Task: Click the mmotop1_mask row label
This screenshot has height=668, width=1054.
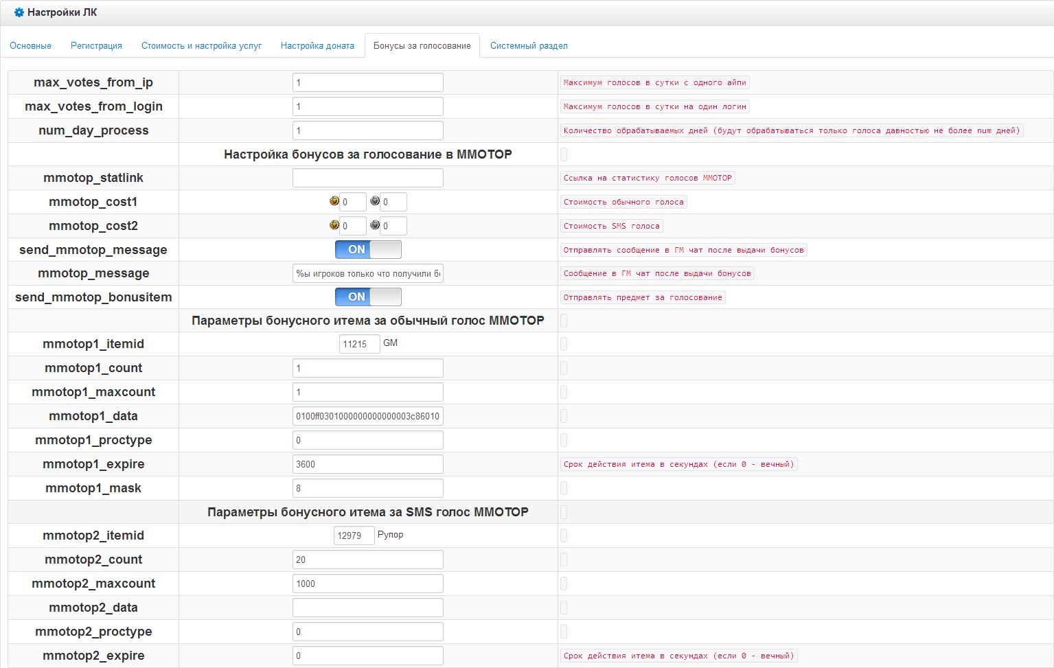Action: pyautogui.click(x=93, y=488)
